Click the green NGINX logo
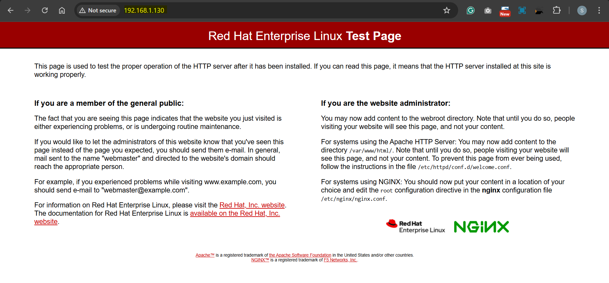The height and width of the screenshot is (283, 609). pos(481,227)
